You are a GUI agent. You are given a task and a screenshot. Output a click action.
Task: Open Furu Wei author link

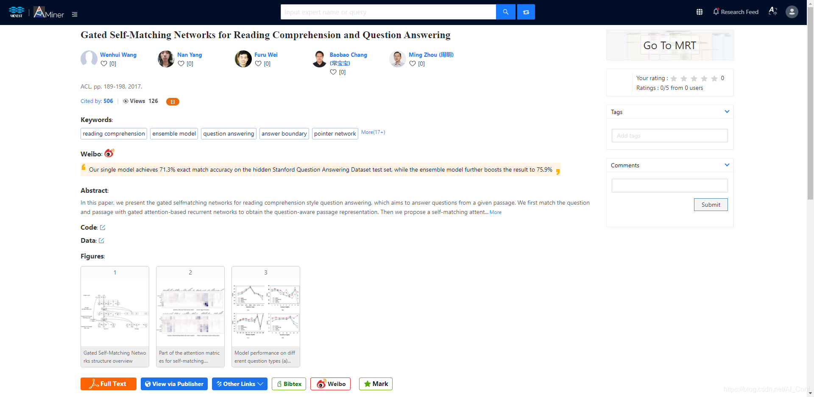(266, 55)
